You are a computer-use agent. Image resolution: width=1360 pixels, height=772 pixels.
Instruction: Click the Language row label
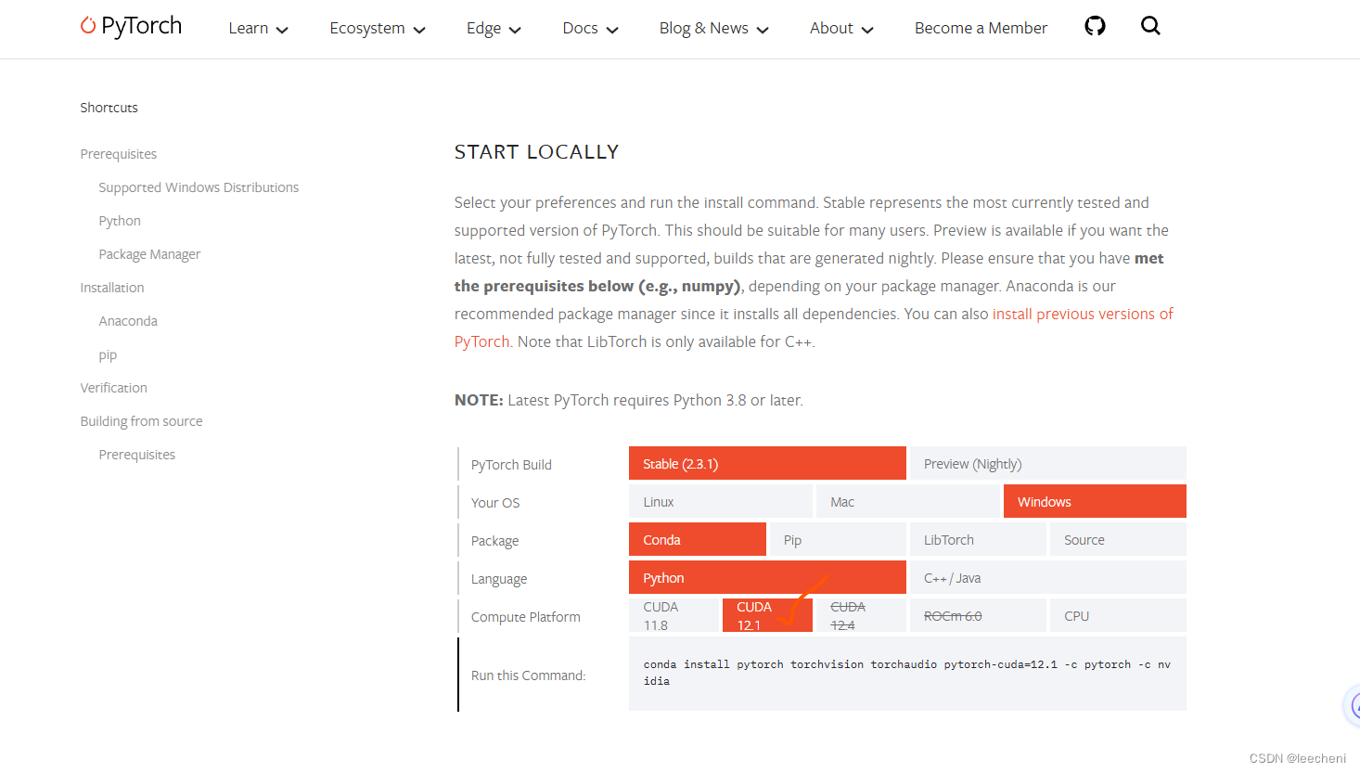499,579
